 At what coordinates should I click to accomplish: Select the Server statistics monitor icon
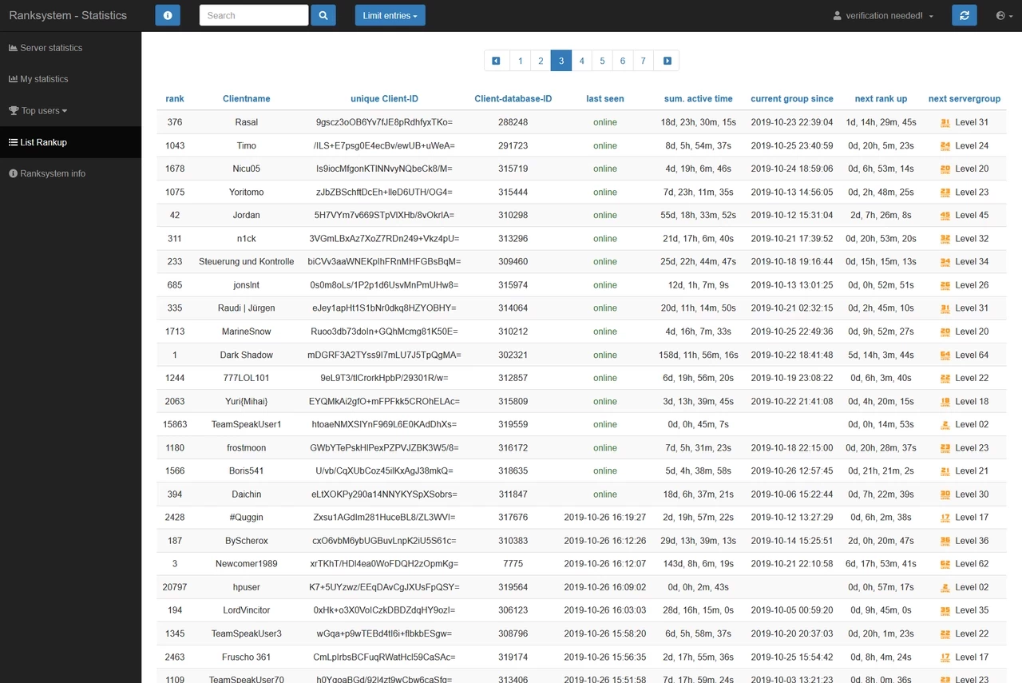(x=12, y=47)
